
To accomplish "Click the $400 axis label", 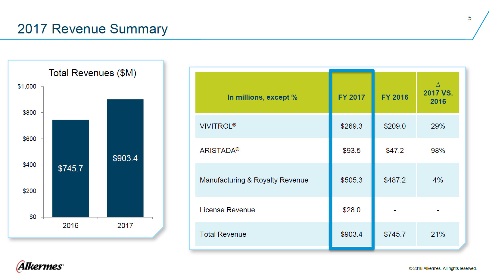I will (29, 165).
